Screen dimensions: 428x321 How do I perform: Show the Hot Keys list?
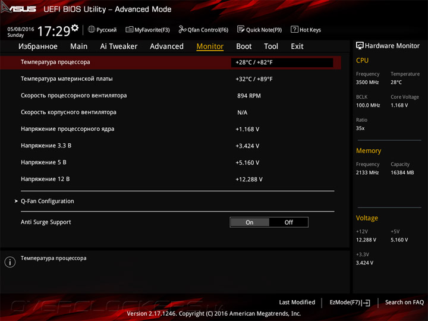[x=306, y=30]
